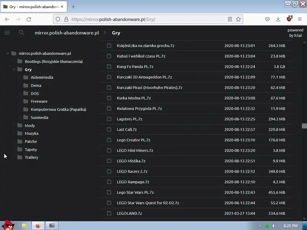Go back with the browser back arrow

coord(7,19)
